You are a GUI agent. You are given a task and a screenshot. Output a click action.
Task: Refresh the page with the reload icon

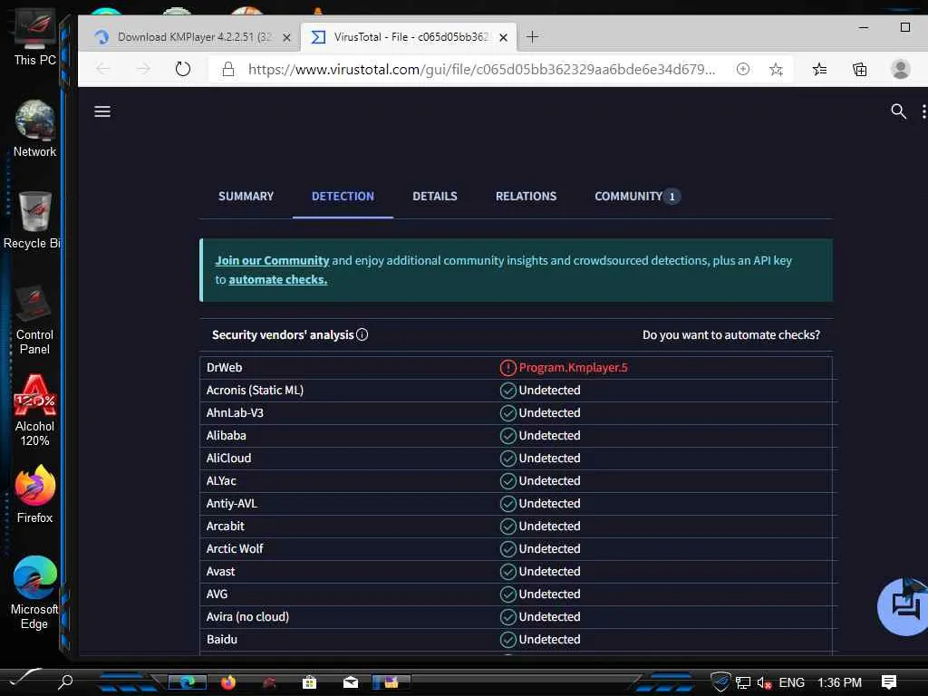coord(183,69)
